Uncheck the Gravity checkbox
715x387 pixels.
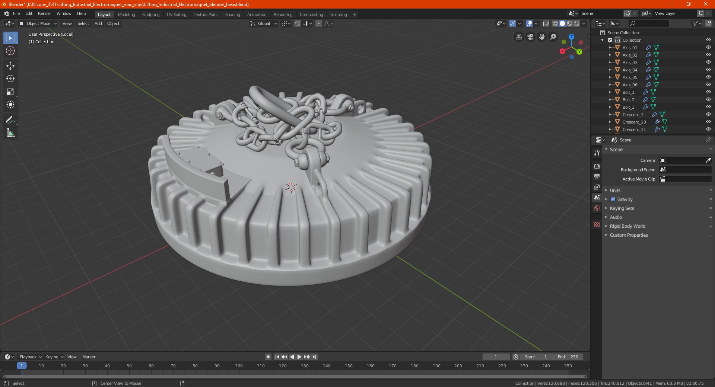pos(613,199)
